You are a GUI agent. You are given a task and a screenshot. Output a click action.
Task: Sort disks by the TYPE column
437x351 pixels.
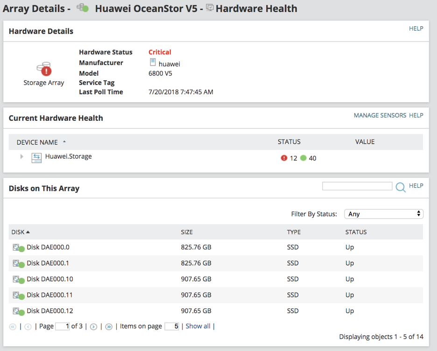pyautogui.click(x=294, y=232)
